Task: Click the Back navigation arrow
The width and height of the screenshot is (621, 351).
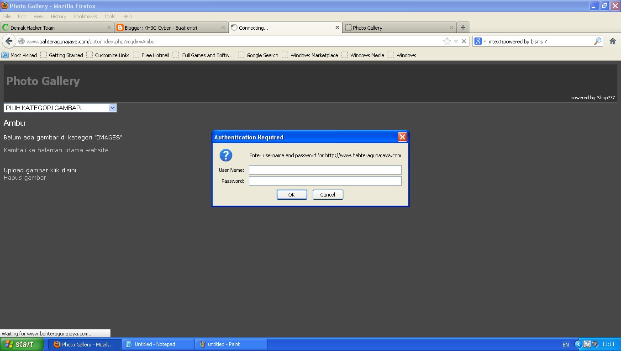Action: click(x=9, y=41)
